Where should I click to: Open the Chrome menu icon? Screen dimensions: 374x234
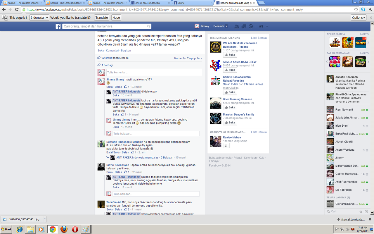click(x=370, y=9)
